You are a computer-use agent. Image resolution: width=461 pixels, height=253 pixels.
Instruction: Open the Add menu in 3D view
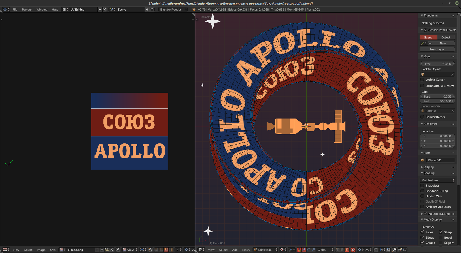click(235, 250)
